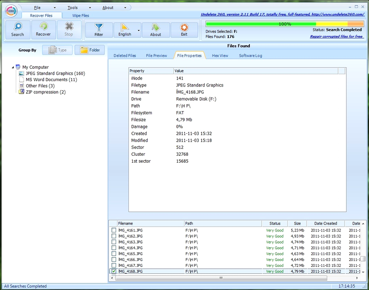Sort file list by Filename column
Image resolution: width=369 pixels, height=290 pixels.
[x=151, y=224]
